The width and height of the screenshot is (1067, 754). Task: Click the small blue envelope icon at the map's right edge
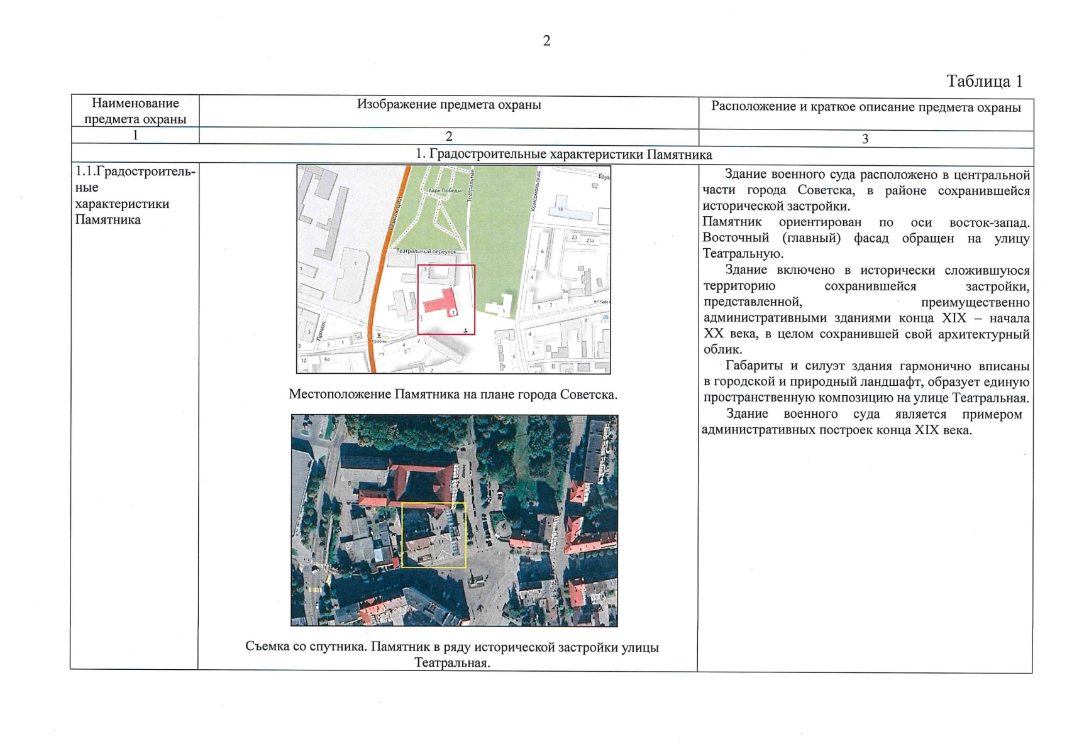(605, 317)
